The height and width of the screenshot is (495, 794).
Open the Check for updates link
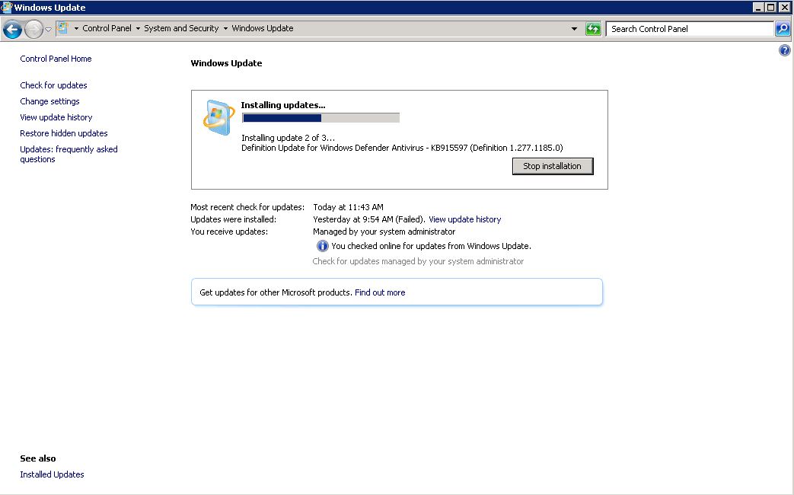53,85
